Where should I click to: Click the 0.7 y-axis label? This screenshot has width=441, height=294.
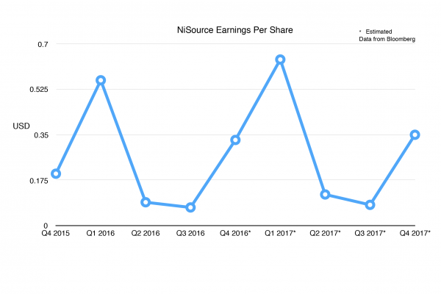(x=43, y=44)
